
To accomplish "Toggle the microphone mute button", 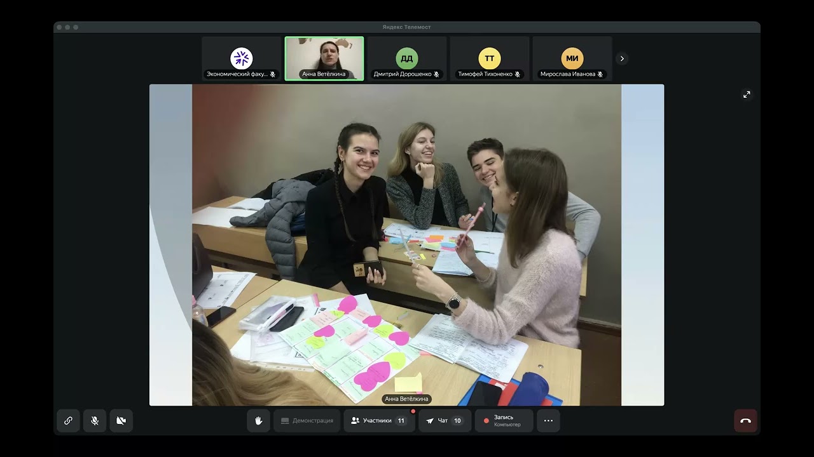I will [95, 421].
